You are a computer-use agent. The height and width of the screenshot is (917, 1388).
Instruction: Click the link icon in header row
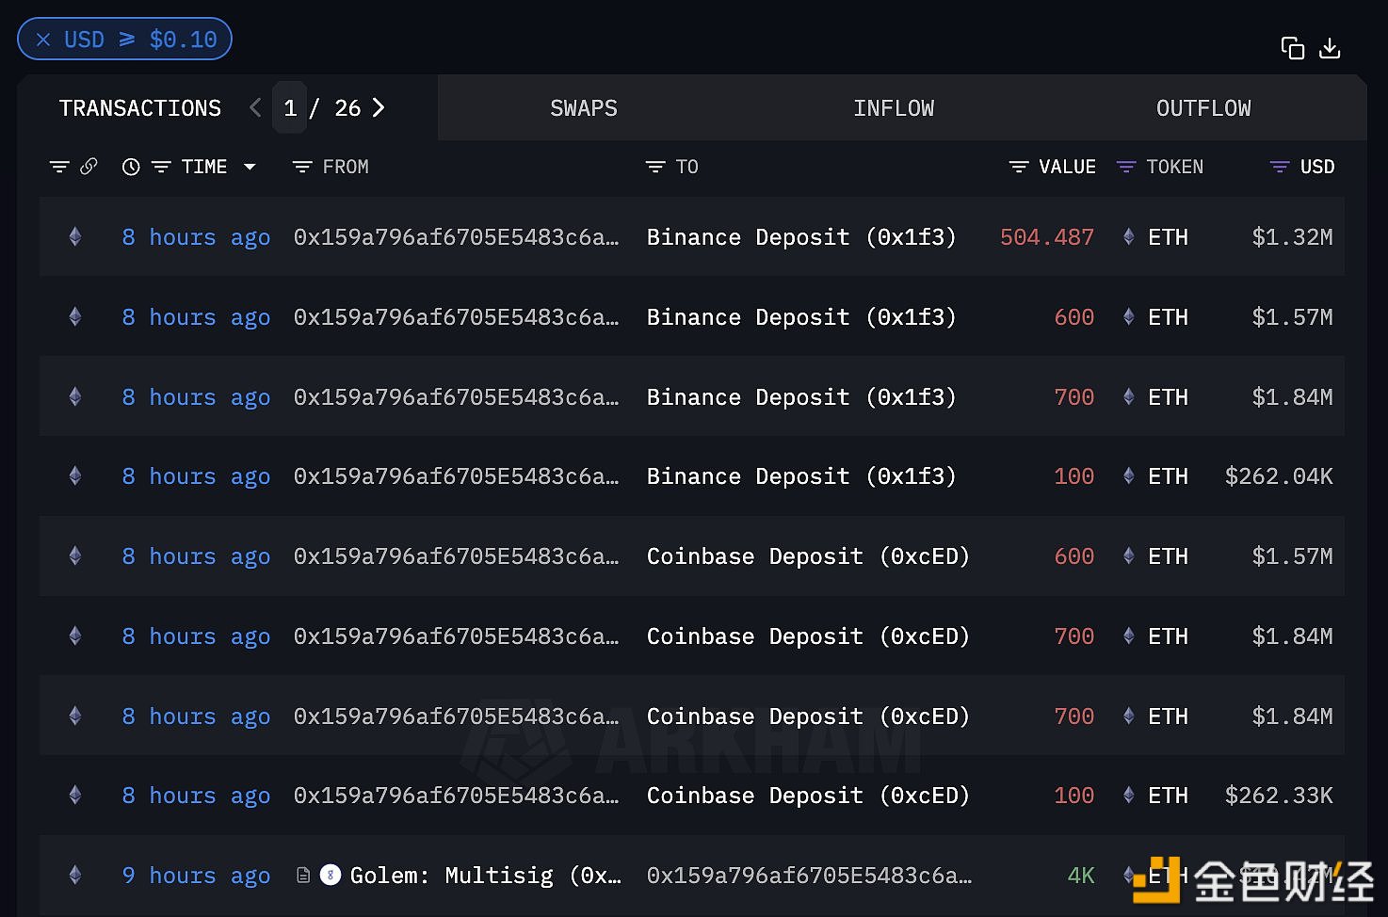click(x=89, y=167)
